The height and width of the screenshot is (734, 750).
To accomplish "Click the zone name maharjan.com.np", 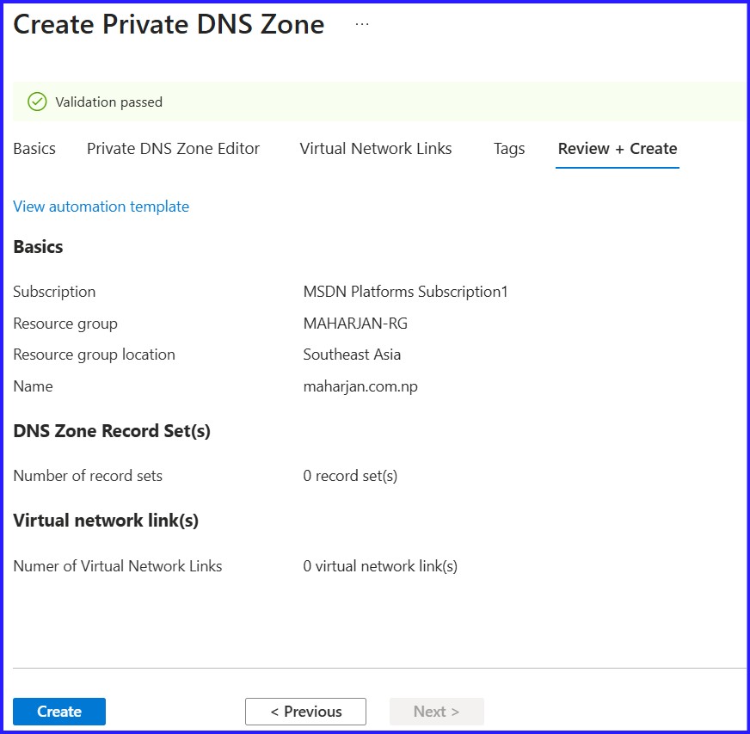I will tap(360, 386).
